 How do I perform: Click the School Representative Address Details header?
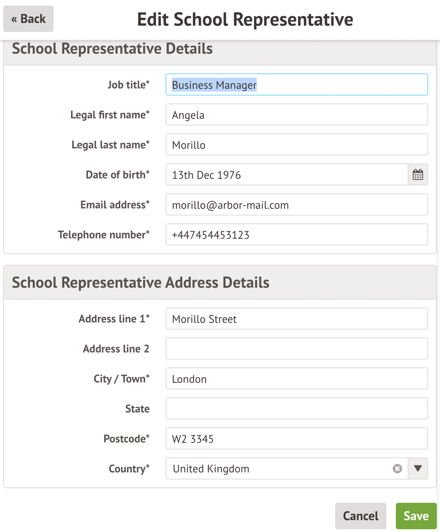(x=140, y=283)
